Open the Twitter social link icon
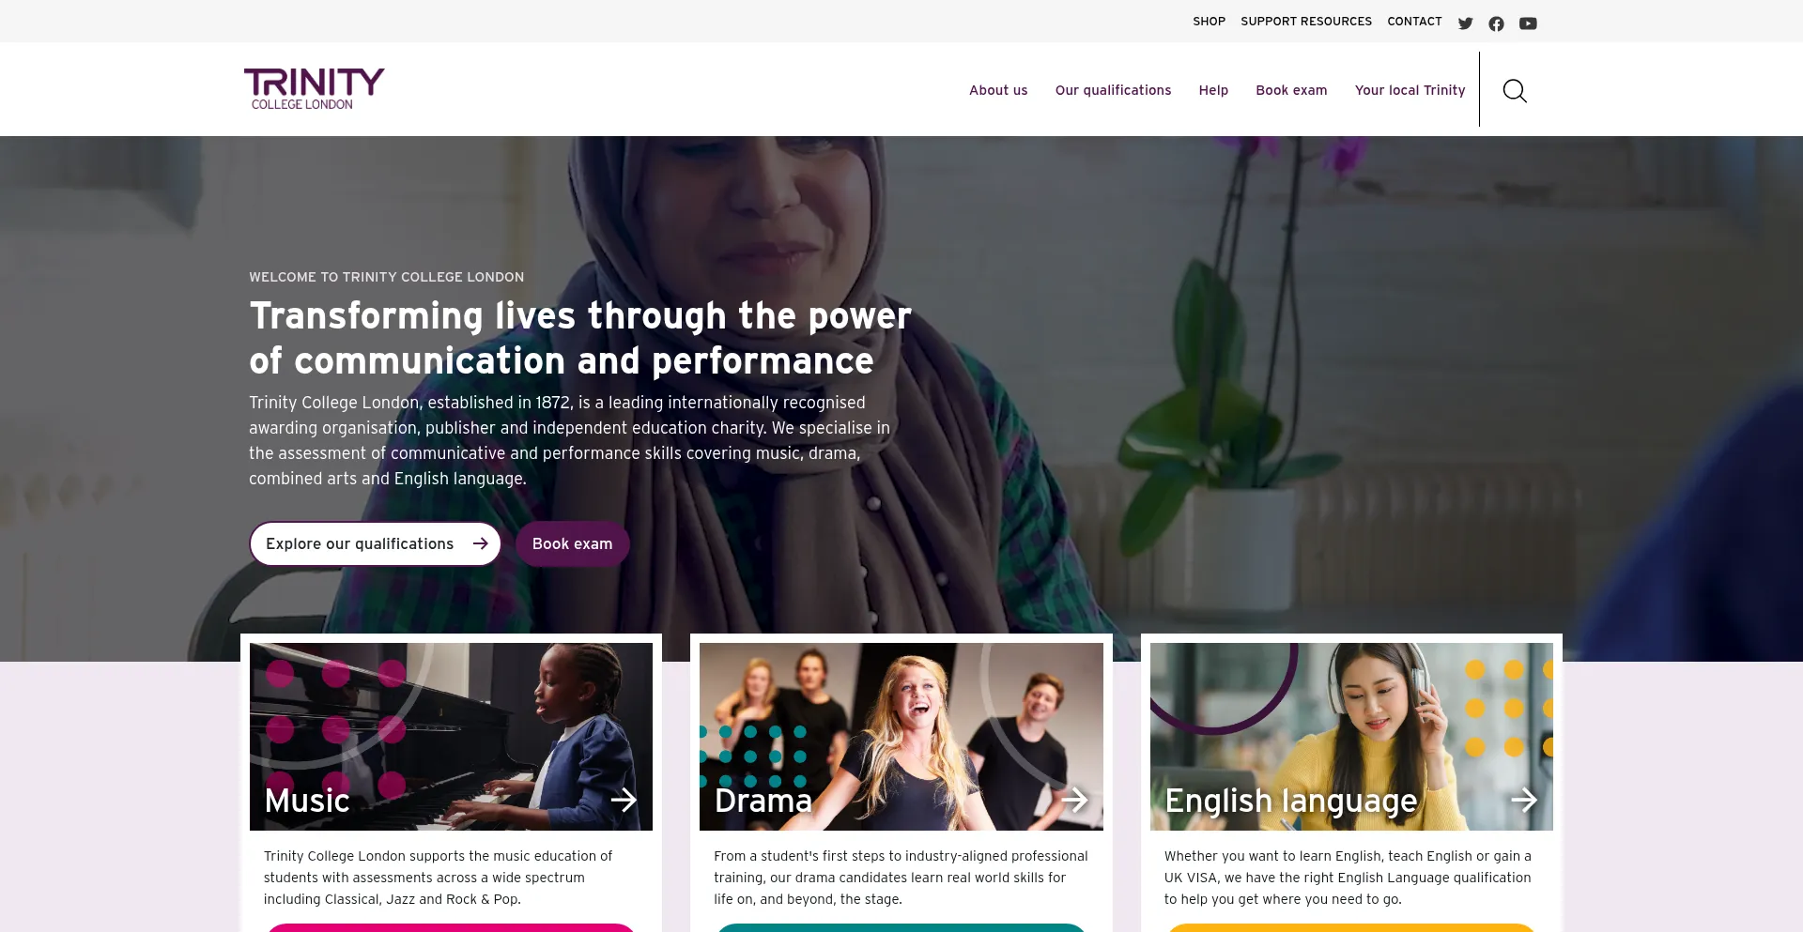This screenshot has width=1803, height=932. (1465, 23)
